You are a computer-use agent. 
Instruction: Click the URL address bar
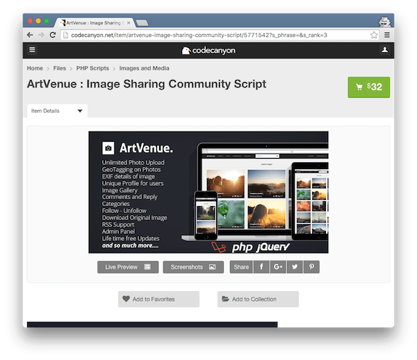tap(220, 35)
